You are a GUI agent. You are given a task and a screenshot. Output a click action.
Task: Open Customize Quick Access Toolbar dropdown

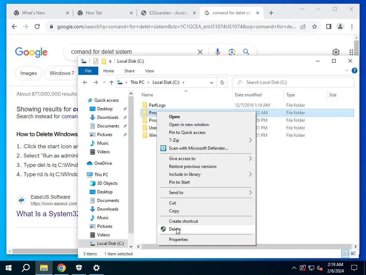tap(110, 62)
